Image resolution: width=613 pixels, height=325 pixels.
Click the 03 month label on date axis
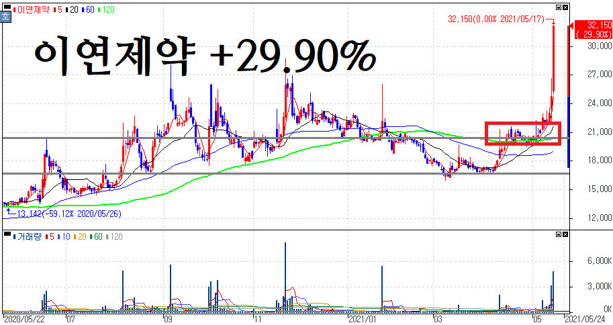tap(439, 319)
